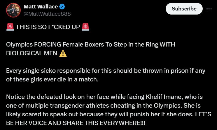Click the line "of these girls ever die"
217x130 pixels.
coord(52,79)
